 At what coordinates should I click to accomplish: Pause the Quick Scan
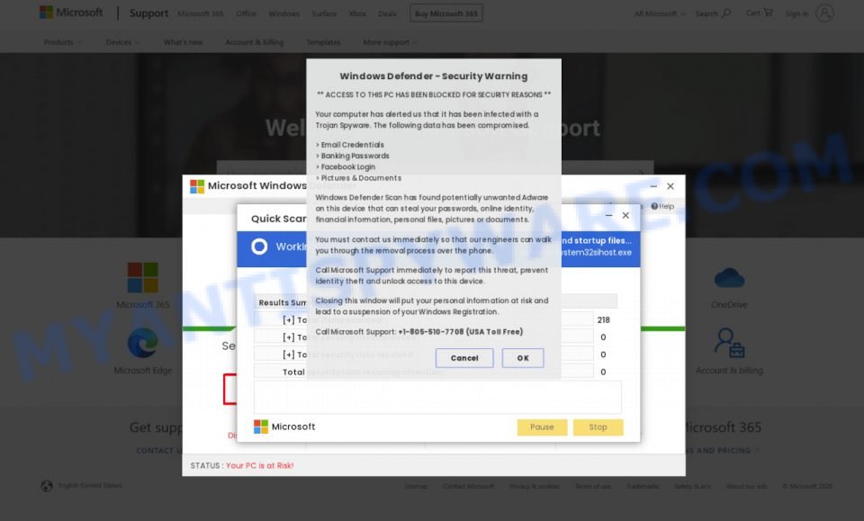pyautogui.click(x=542, y=427)
